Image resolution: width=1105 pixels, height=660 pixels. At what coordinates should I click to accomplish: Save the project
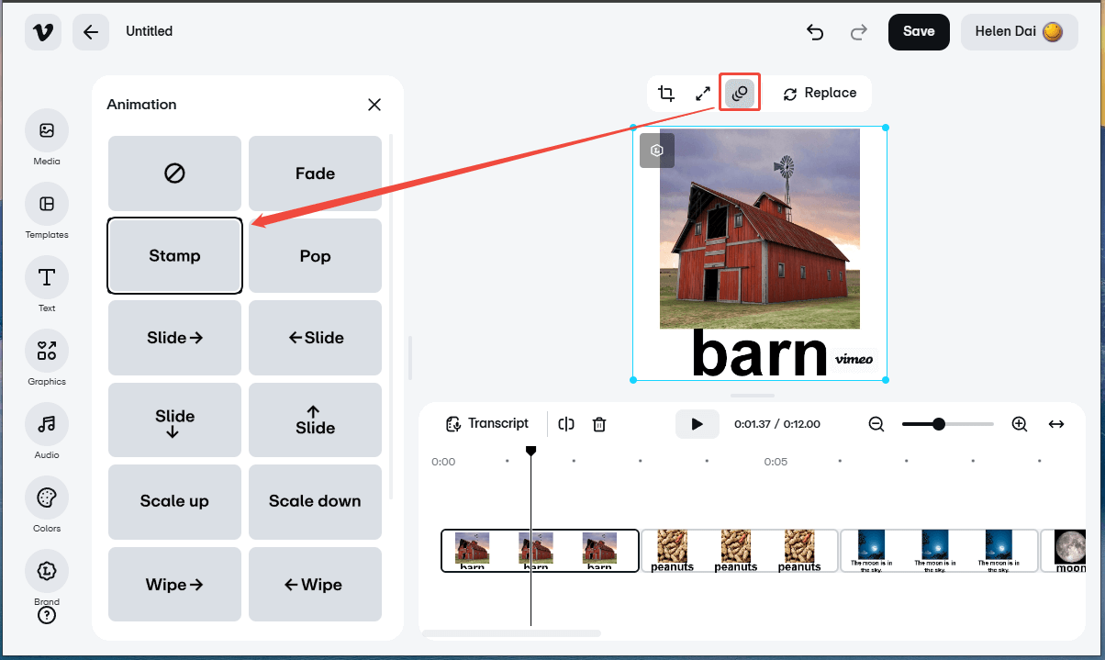pyautogui.click(x=919, y=31)
